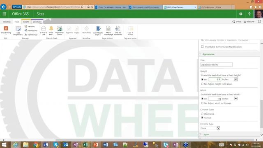Expand the Layout section

click(x=200, y=134)
